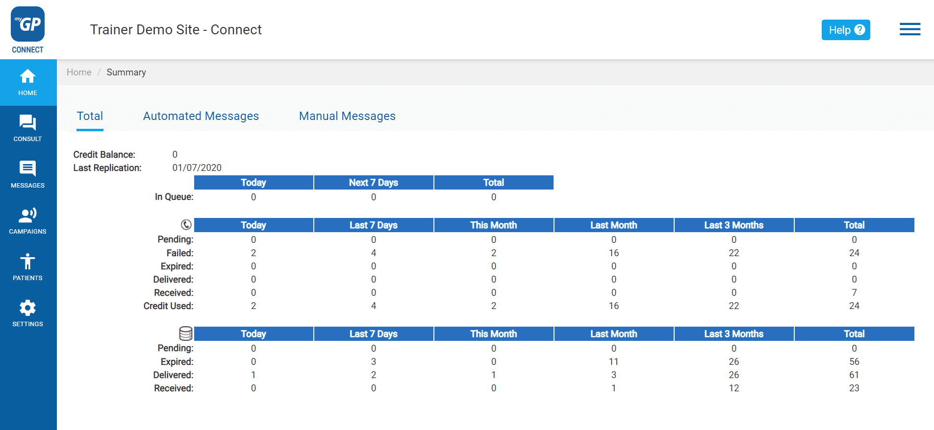
Task: Click the Received total value 7
Action: coord(854,293)
